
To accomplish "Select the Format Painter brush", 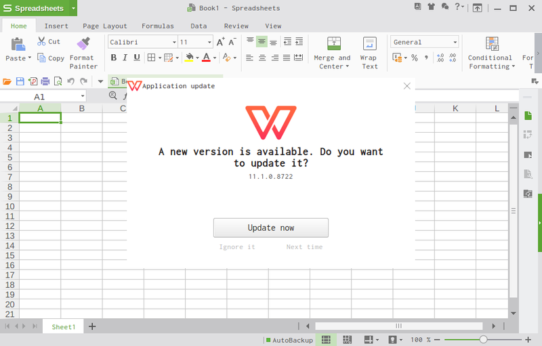I will tap(83, 43).
